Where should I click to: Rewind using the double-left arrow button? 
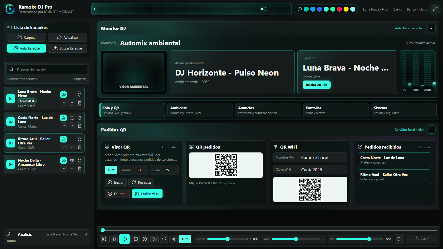tap(114, 239)
